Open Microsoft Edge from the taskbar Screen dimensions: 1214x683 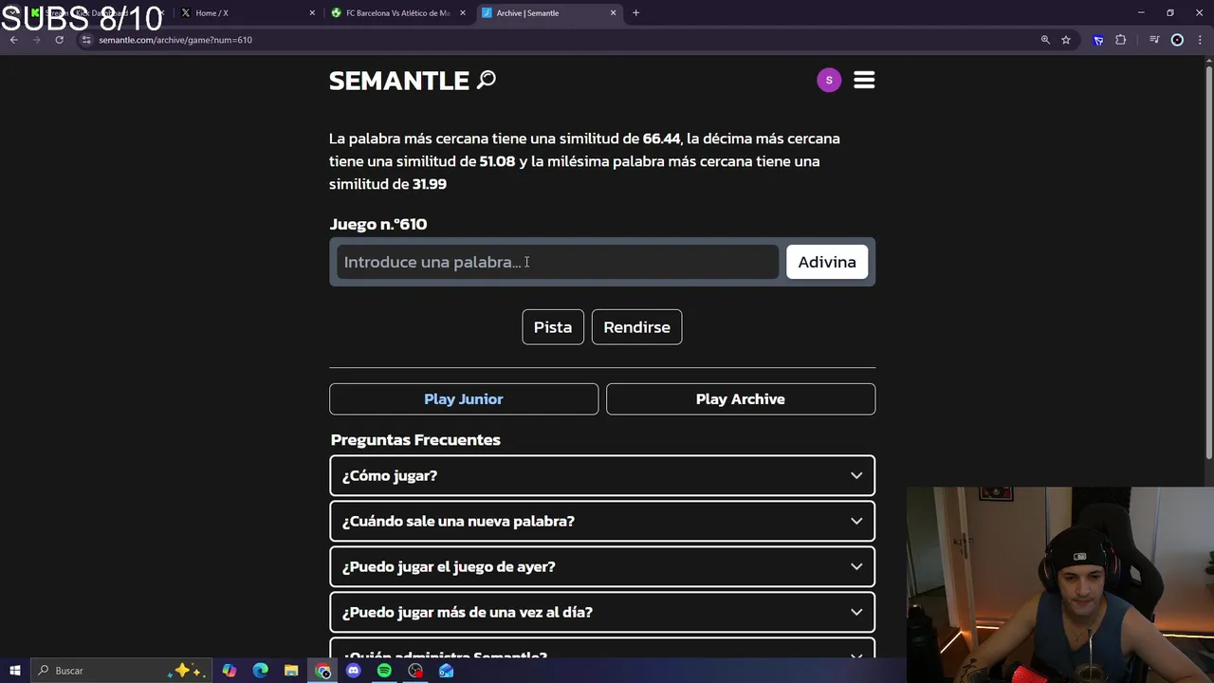click(261, 671)
